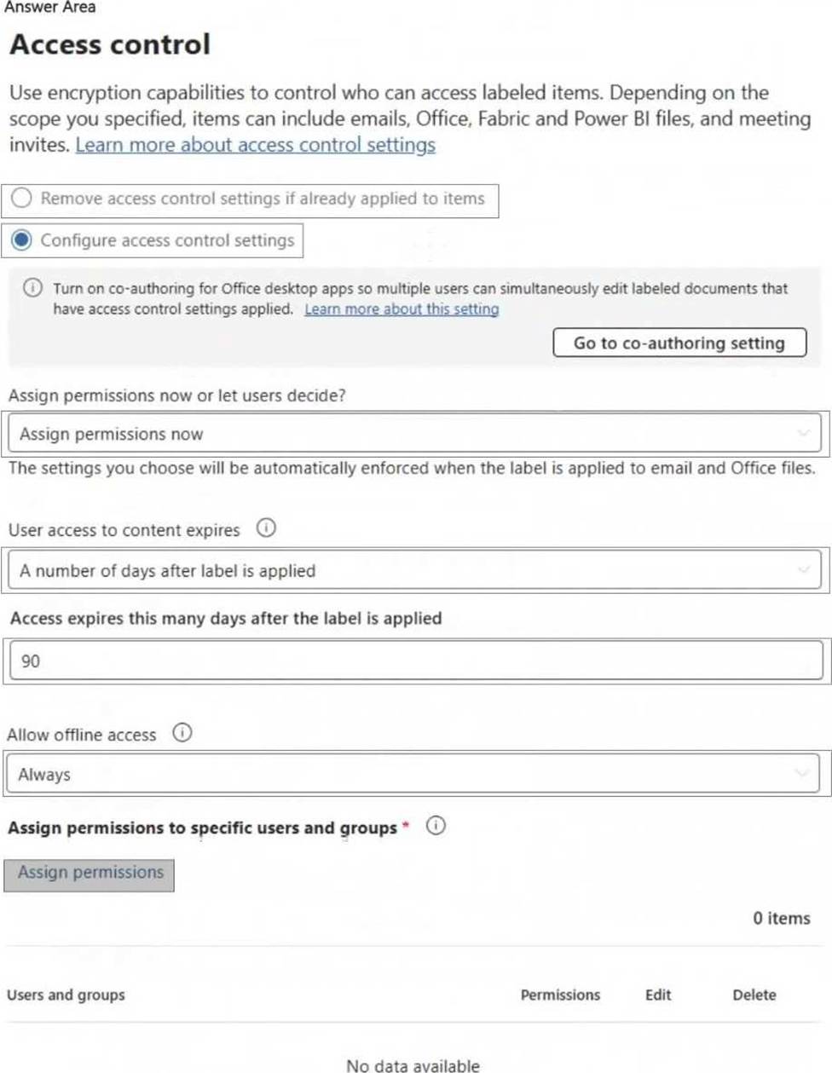Click the info icon in co-authoring notice
The height and width of the screenshot is (1073, 832).
(32, 287)
